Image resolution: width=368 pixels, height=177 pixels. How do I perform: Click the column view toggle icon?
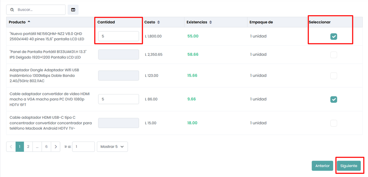coord(73,10)
